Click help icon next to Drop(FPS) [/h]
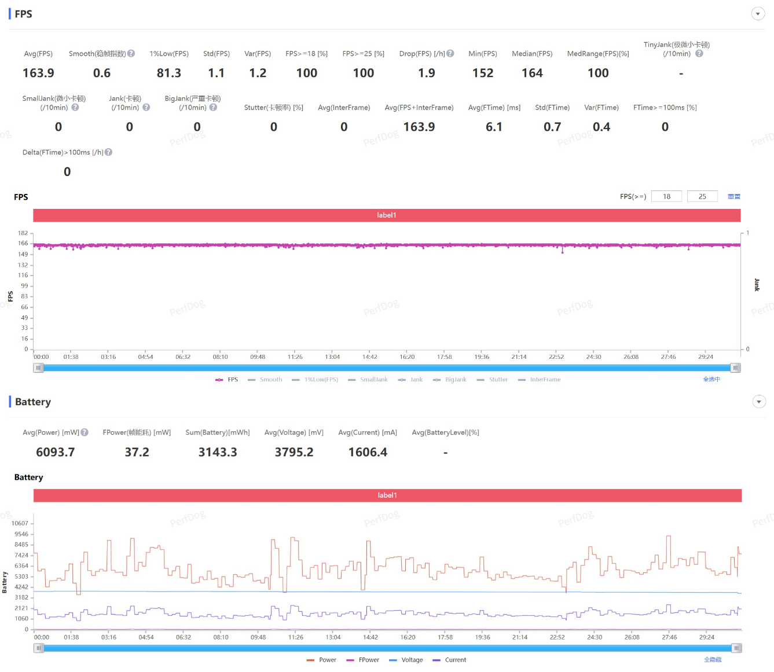Image resolution: width=774 pixels, height=672 pixels. click(x=450, y=54)
